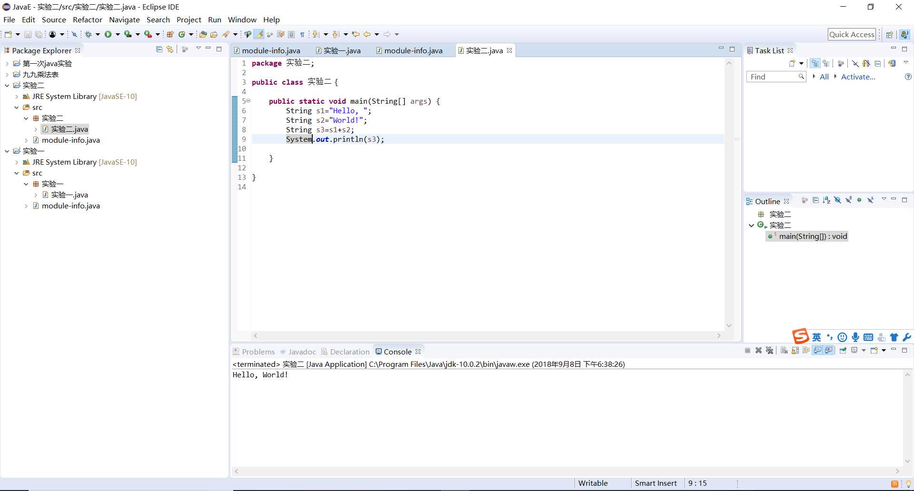Toggle Show Console on Standard Out Change

pyautogui.click(x=817, y=351)
